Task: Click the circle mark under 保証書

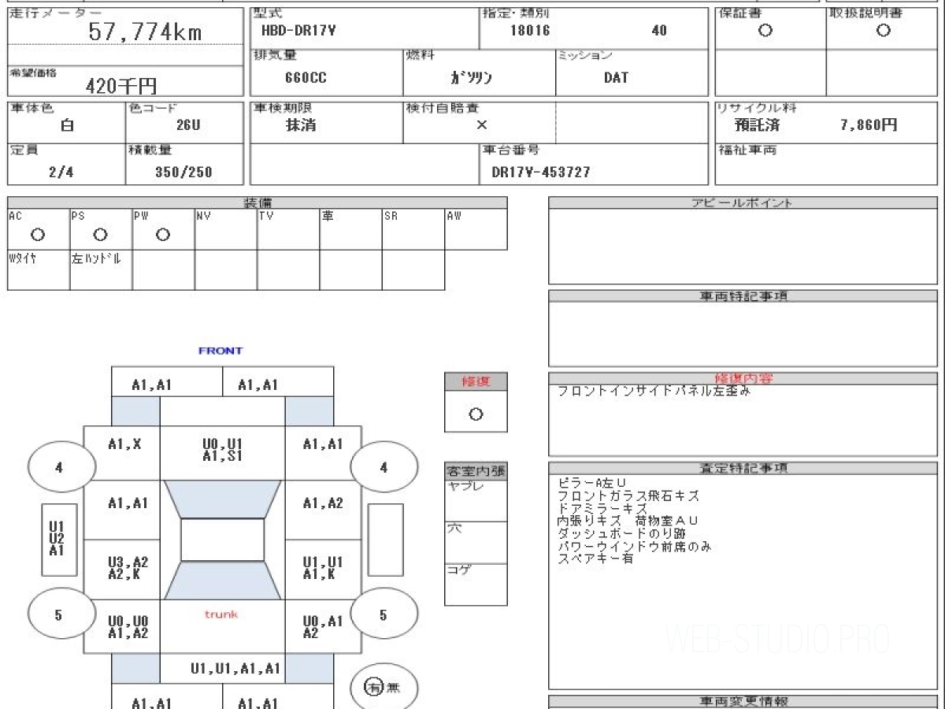Action: click(765, 31)
